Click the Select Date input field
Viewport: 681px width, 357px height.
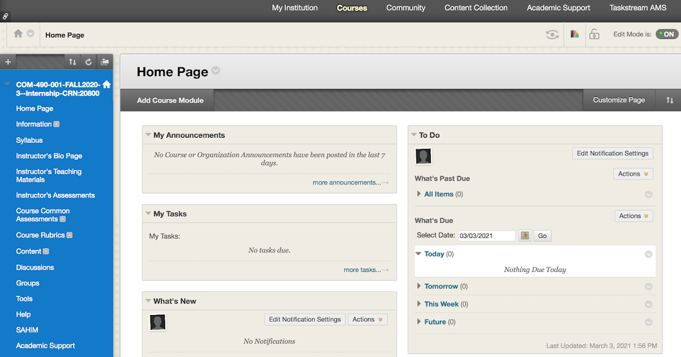486,236
